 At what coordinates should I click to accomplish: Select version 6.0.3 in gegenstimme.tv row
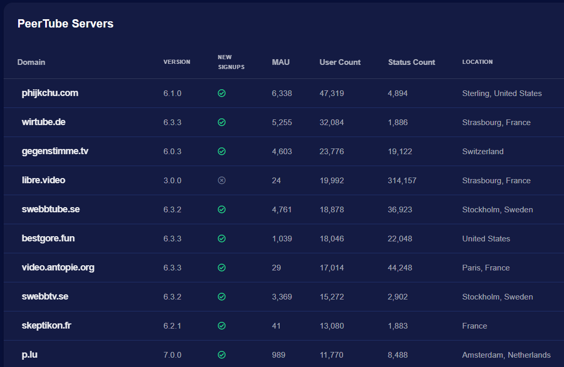(172, 152)
